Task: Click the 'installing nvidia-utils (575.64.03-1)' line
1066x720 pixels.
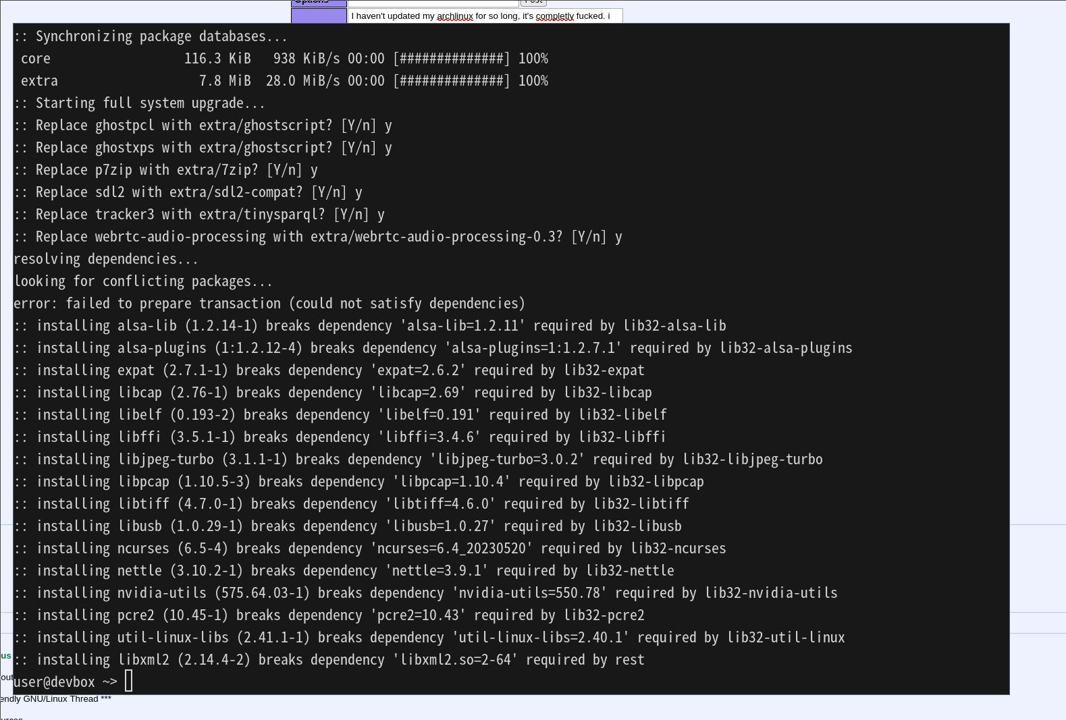Action: pos(425,593)
